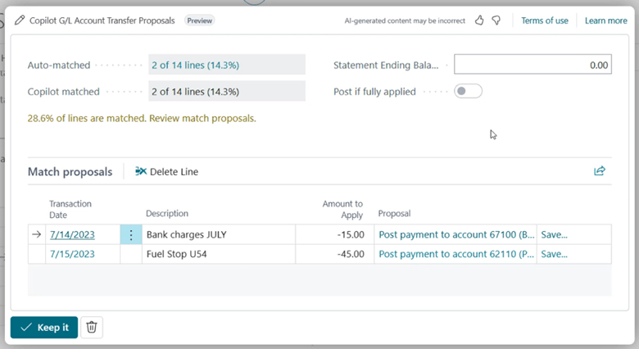Open Copilot matched 2 of 14 lines value

195,92
